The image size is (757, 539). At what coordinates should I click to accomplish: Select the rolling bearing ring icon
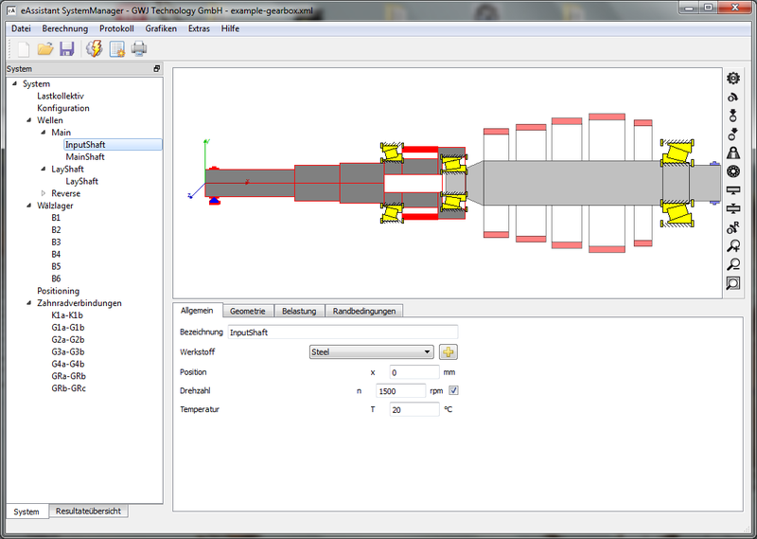pos(732,171)
